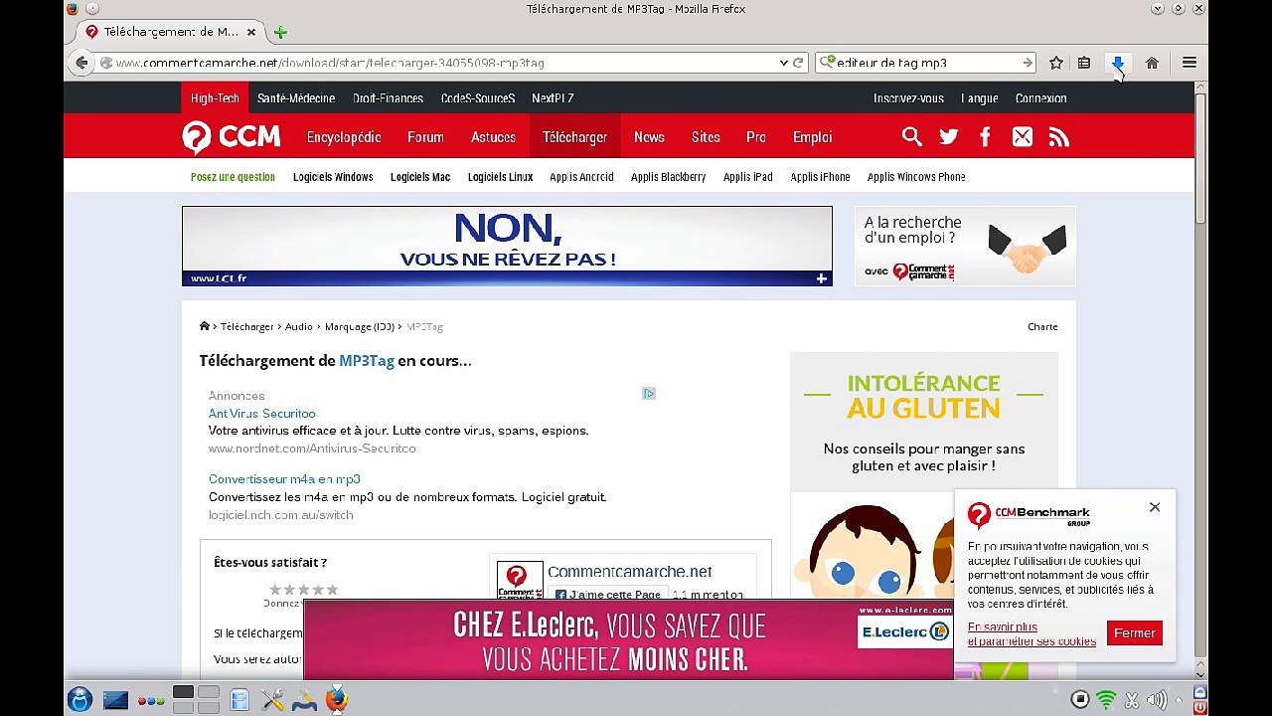Click the Fermer button in cookie notice
Image resolution: width=1272 pixels, height=716 pixels.
1134,633
